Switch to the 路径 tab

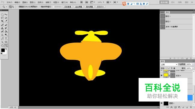tap(167, 12)
